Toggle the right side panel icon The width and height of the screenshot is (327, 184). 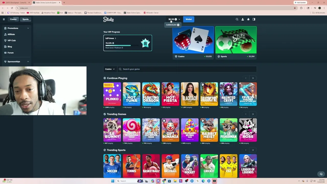point(254,19)
